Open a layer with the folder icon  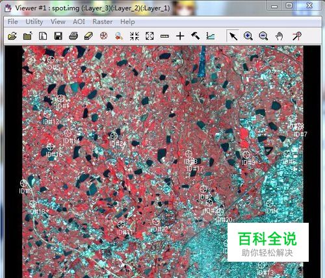coord(12,36)
